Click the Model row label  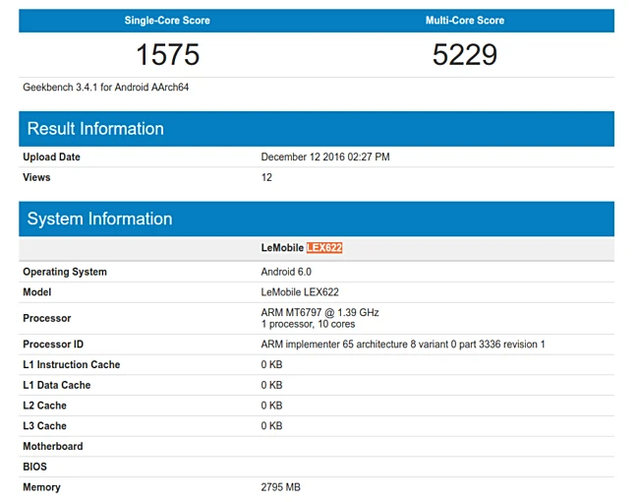coord(38,292)
